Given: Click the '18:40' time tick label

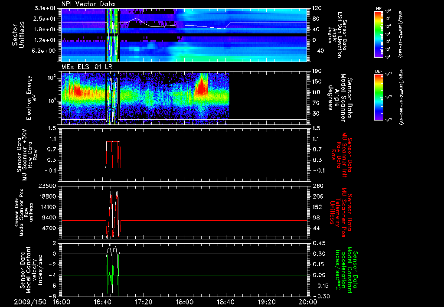Looking at the screenshot, I should point(226,302).
